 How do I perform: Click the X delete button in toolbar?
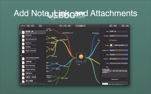click(x=32, y=26)
